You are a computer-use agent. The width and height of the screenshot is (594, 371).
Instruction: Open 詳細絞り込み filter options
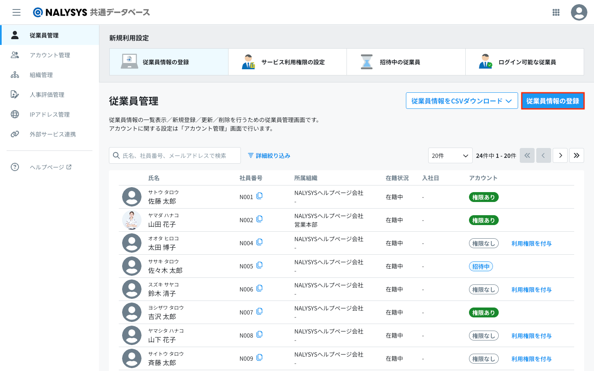point(269,156)
